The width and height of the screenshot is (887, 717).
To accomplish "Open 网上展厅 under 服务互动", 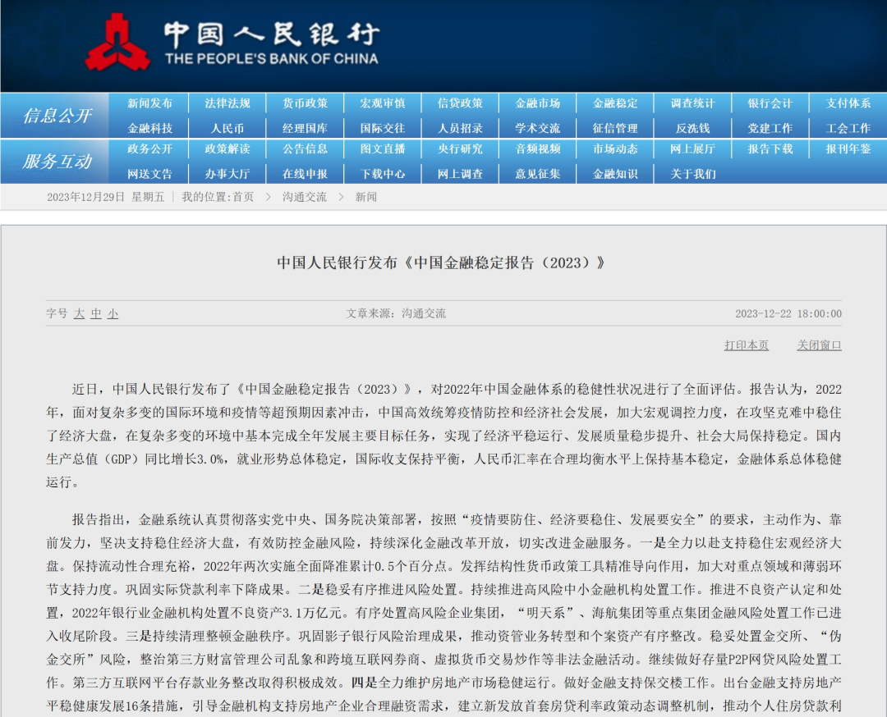I will point(693,149).
